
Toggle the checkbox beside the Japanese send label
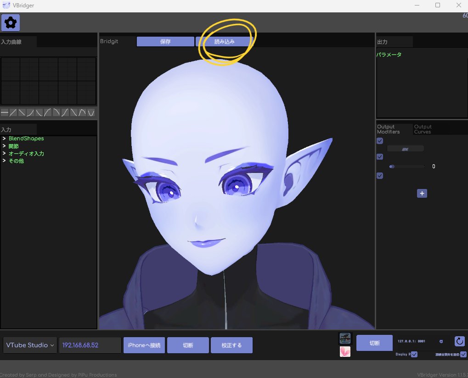click(463, 354)
